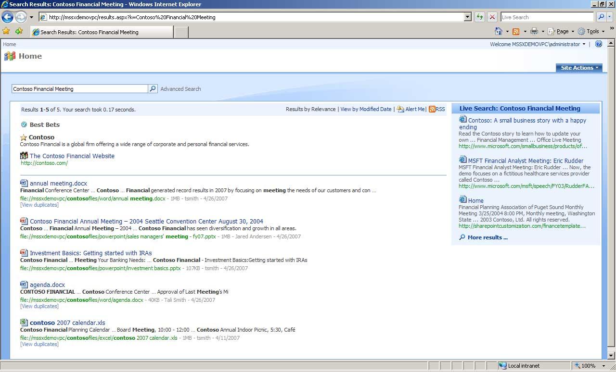Click the Add to Favorites icon
This screenshot has height=372, width=616.
pyautogui.click(x=19, y=31)
